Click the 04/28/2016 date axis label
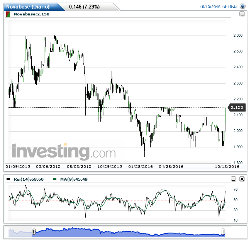The height and width of the screenshot is (242, 251). [x=171, y=166]
